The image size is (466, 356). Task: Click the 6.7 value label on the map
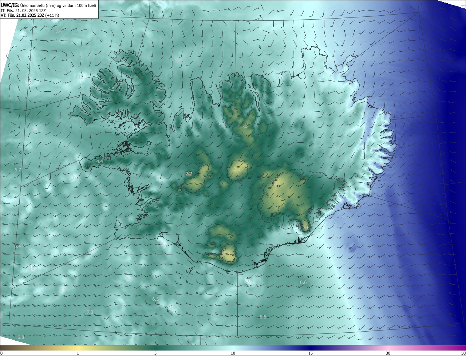(x=18, y=170)
